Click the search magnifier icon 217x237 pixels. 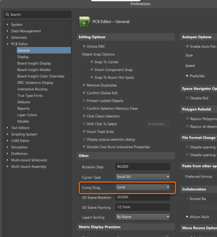pos(7,15)
